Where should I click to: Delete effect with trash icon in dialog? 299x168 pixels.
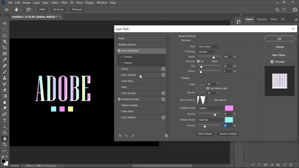point(166,136)
